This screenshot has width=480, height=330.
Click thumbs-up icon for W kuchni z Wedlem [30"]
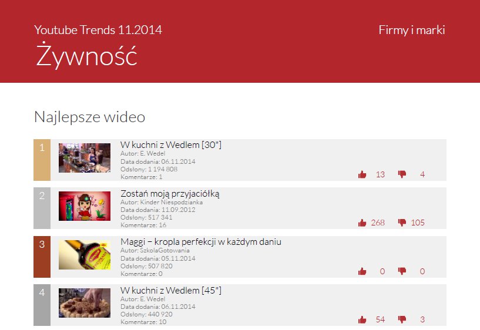[362, 174]
